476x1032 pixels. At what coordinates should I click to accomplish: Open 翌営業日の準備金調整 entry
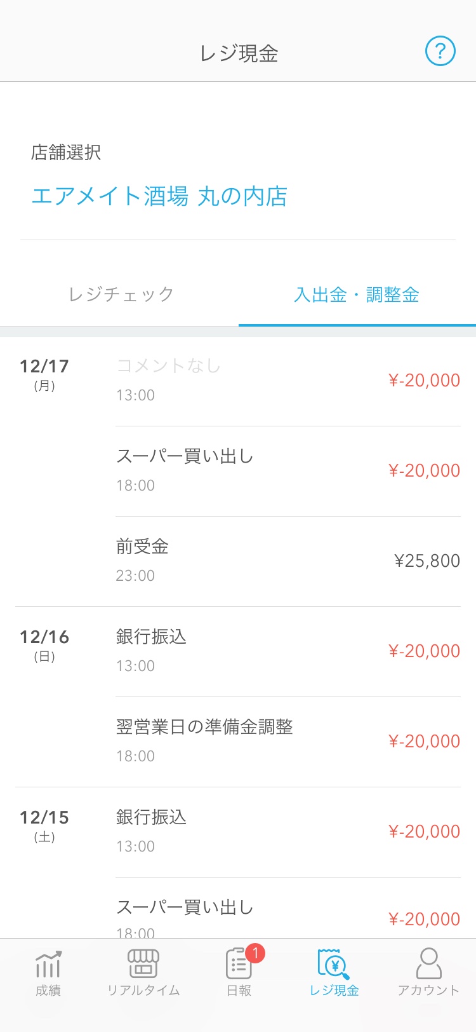pos(288,742)
